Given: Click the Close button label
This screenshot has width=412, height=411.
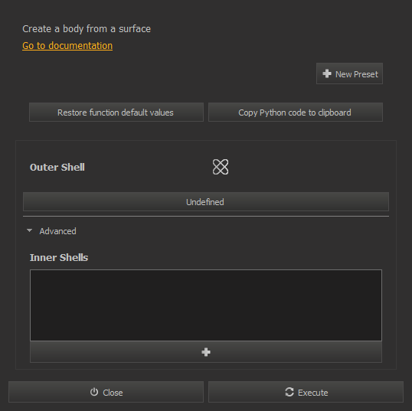Looking at the screenshot, I should (113, 393).
